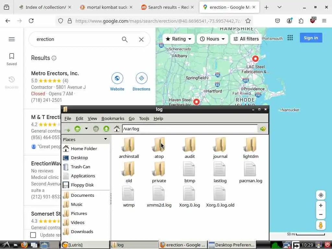Switch to the mortal kombat tab

click(106, 7)
